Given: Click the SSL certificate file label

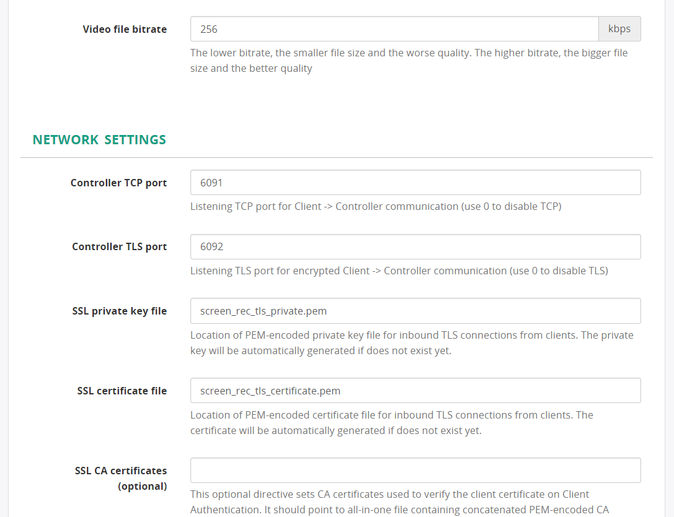Looking at the screenshot, I should click(x=122, y=391).
